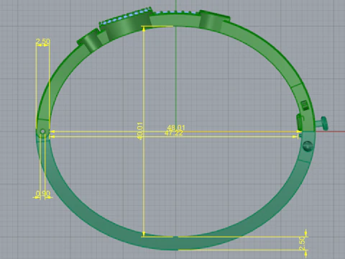The height and width of the screenshot is (259, 345).
Task: Select the rotated 2.50 thickness dimension
Action: tap(303, 243)
